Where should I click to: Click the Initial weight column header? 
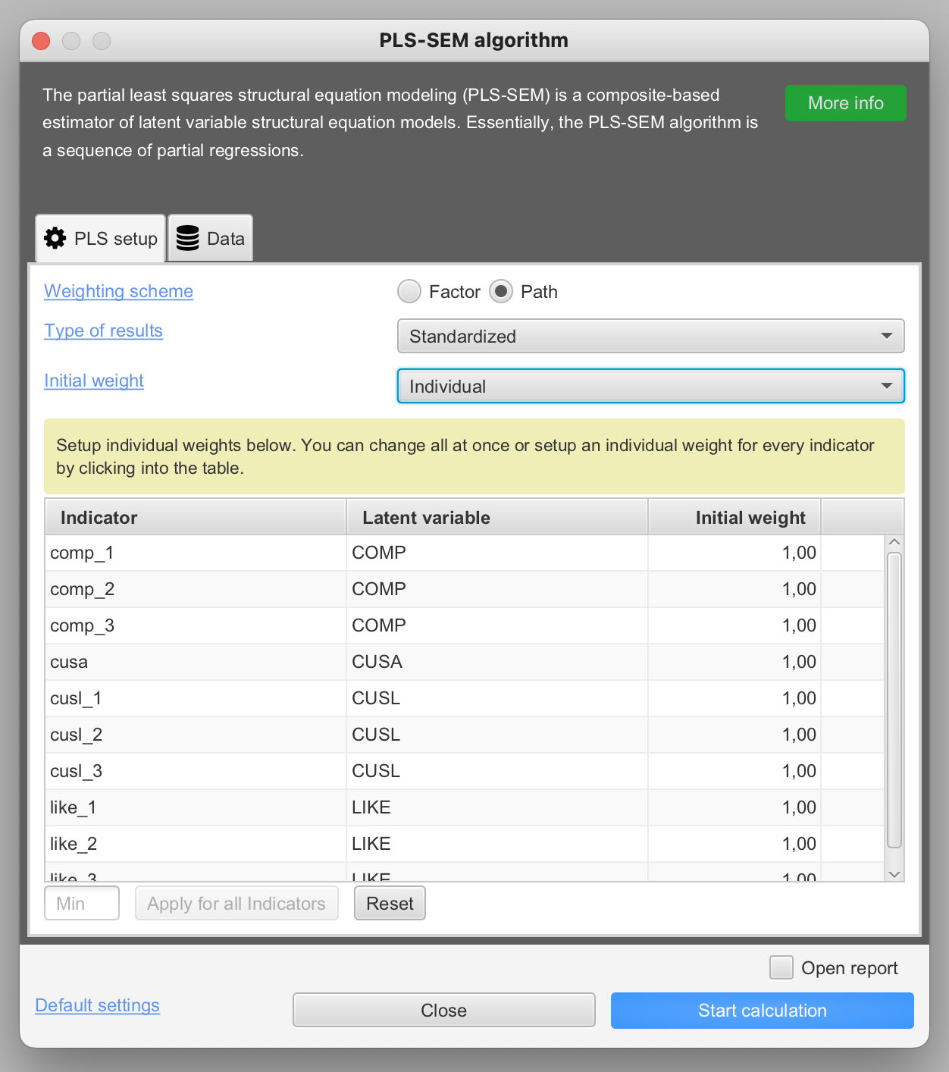pos(734,517)
